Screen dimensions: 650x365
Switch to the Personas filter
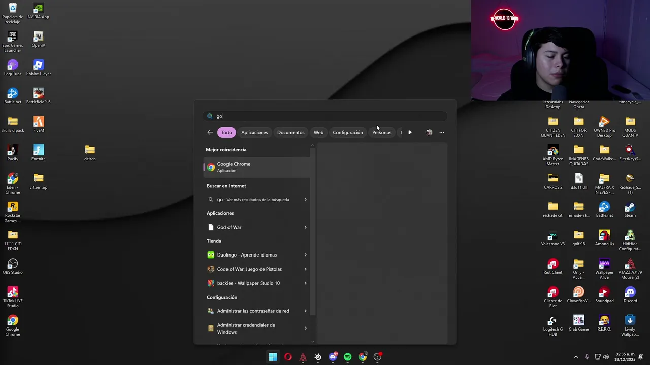382,132
